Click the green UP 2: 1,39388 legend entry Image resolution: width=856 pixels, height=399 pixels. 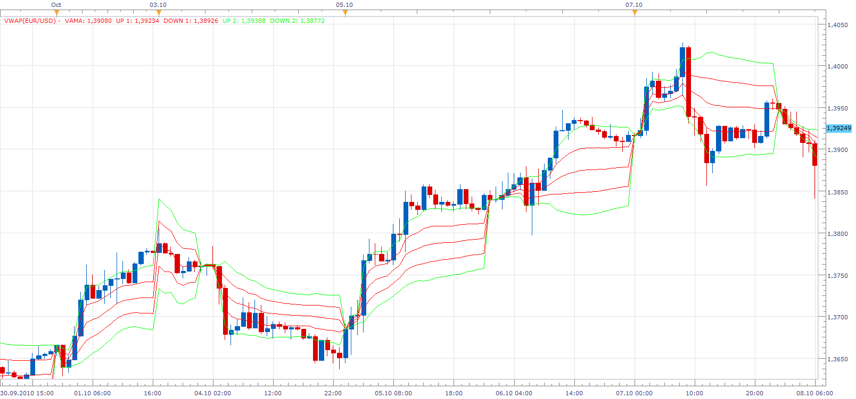[244, 21]
